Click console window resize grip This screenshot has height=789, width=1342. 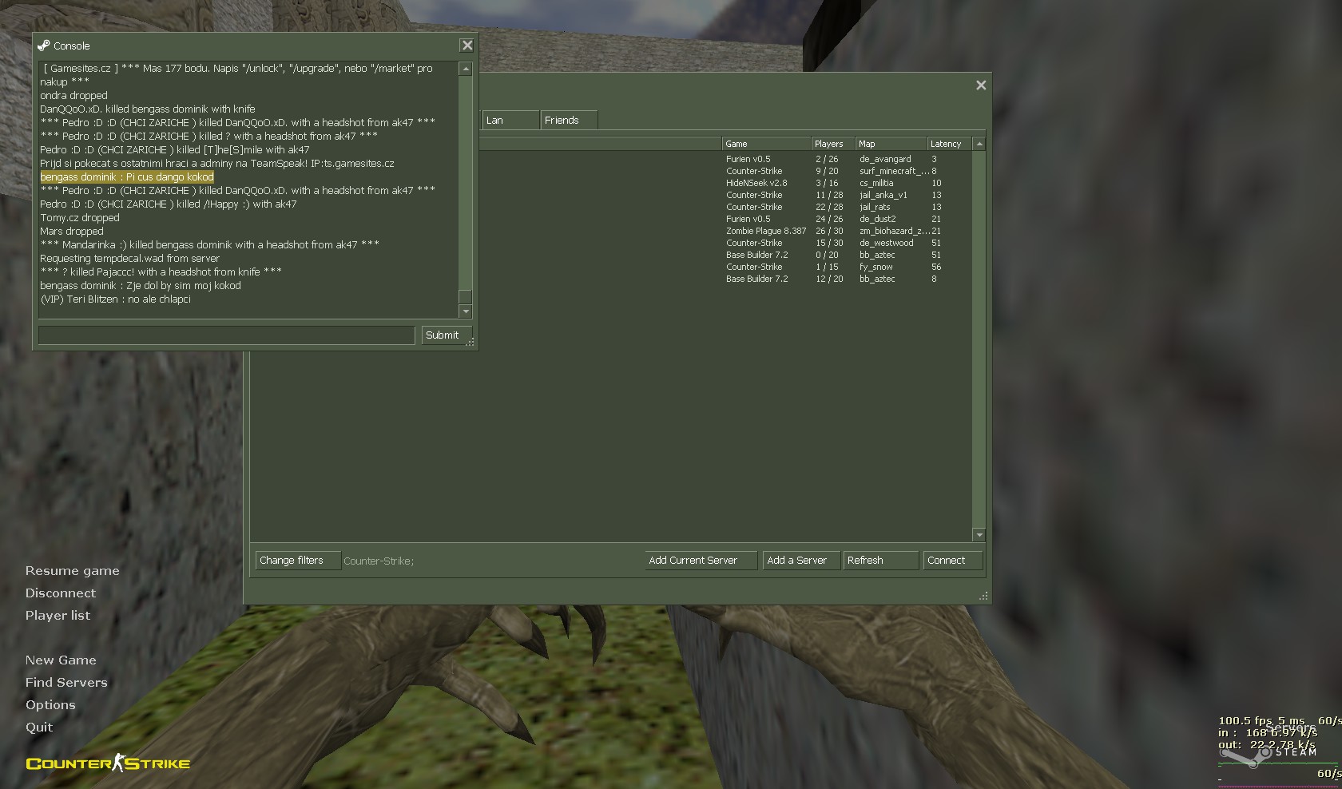tap(470, 342)
